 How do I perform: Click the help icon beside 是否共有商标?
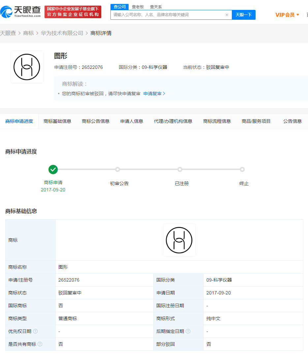(x=40, y=344)
